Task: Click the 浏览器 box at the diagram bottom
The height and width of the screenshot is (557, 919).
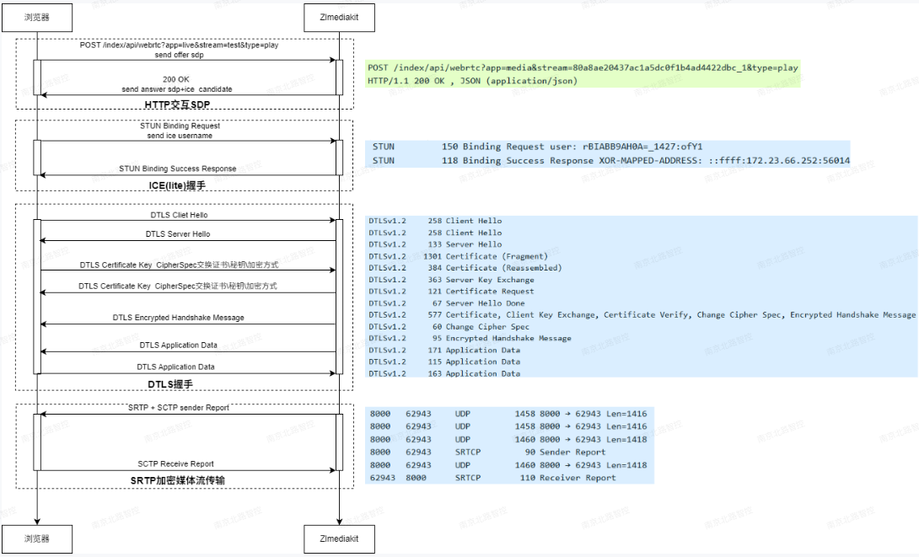Action: click(37, 538)
